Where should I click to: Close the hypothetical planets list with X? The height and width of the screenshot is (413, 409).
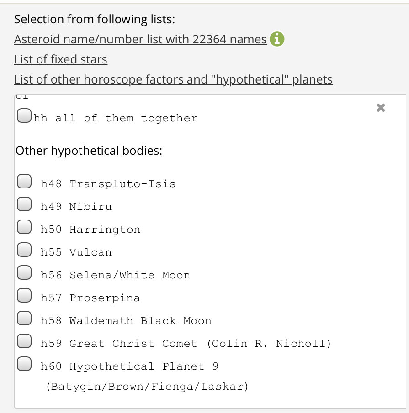381,108
